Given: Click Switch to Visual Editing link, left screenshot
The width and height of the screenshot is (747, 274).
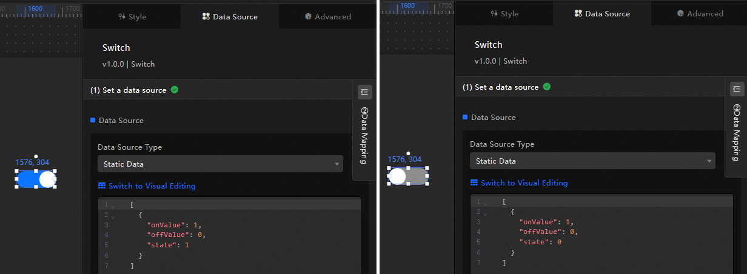Looking at the screenshot, I should [x=152, y=186].
